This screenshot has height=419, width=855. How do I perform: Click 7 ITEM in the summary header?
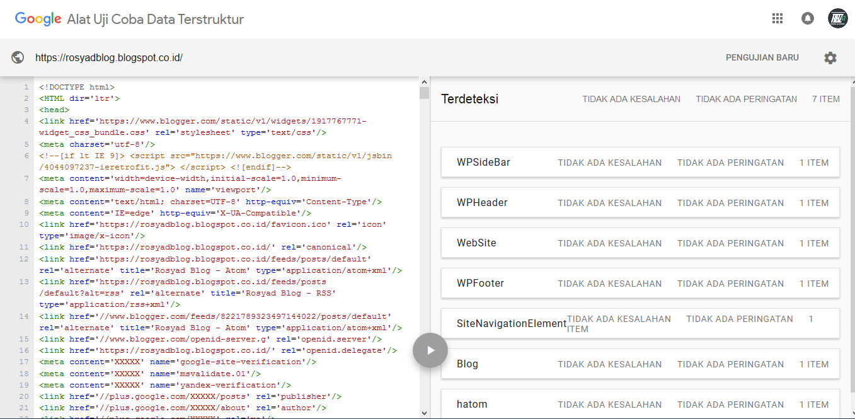click(826, 99)
